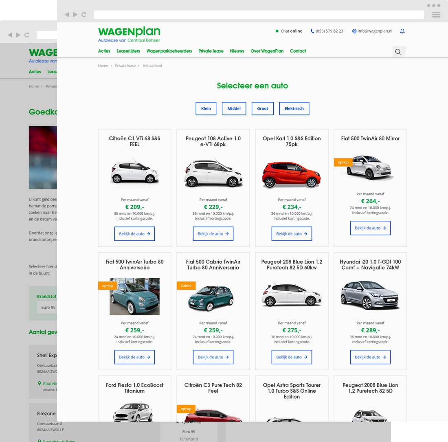Click the Chat online link
448x442 pixels.
(x=291, y=31)
